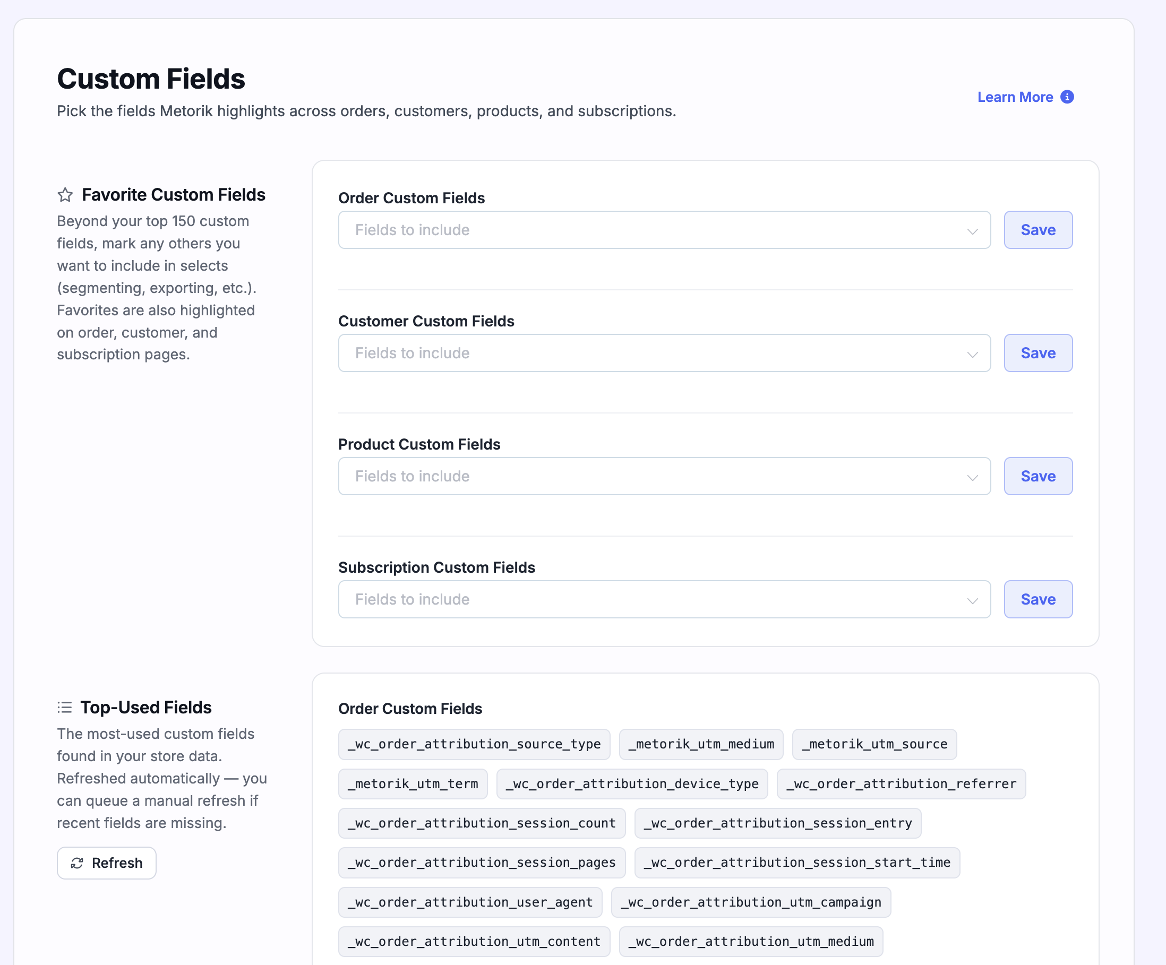Expand the Order Custom Fields dropdown chevron
The height and width of the screenshot is (965, 1166).
972,231
